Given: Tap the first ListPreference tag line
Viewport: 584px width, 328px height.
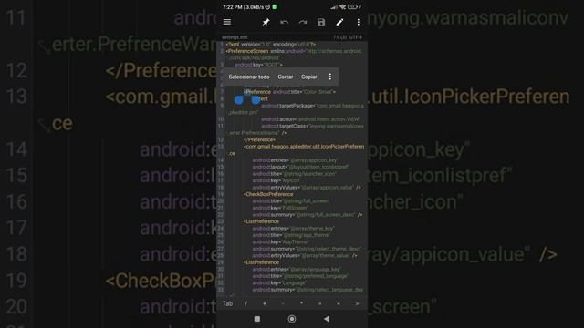Looking at the screenshot, I should point(261,221).
